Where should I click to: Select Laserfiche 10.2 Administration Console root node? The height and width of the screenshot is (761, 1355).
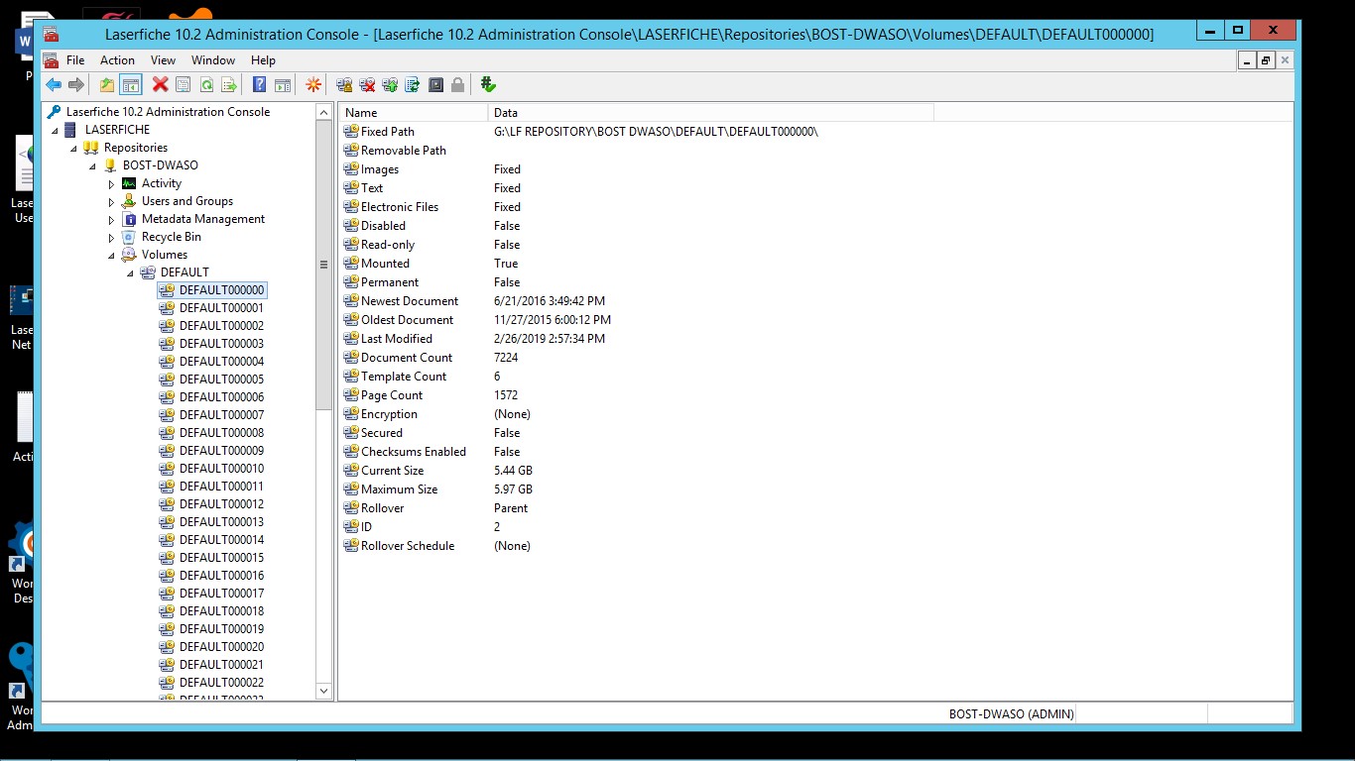pos(168,112)
